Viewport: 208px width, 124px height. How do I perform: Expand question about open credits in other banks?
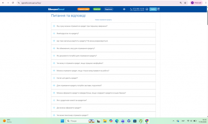pos(103,93)
